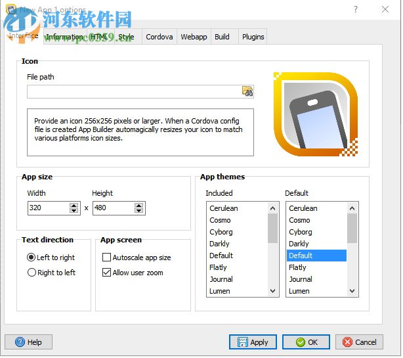Select Flatly in Included themes list

click(x=238, y=267)
